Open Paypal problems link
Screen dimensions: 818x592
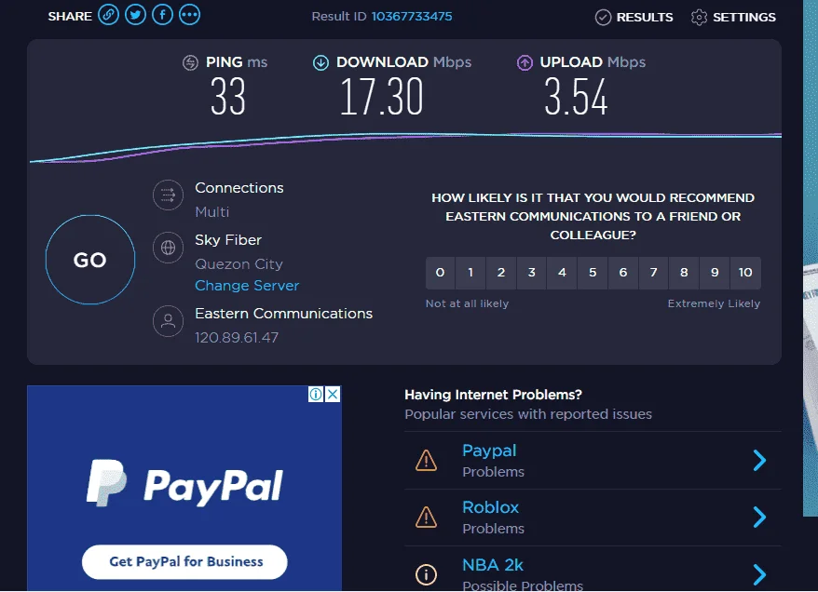tap(489, 451)
